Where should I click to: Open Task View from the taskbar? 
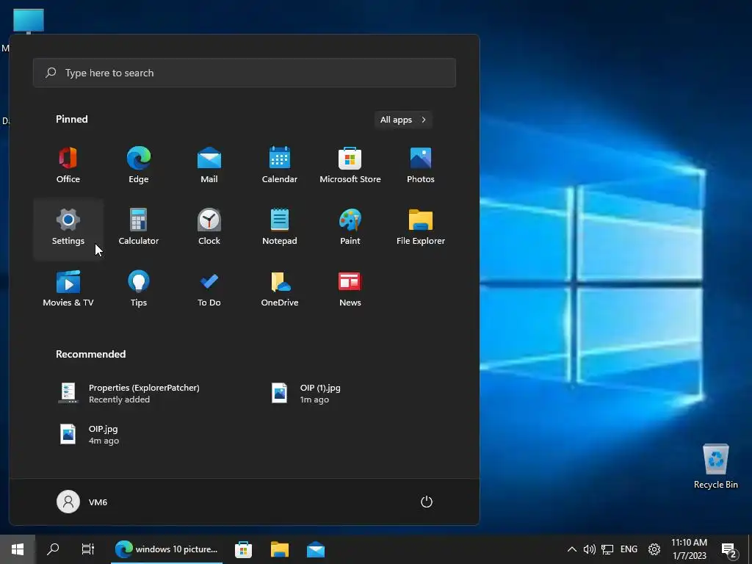88,549
